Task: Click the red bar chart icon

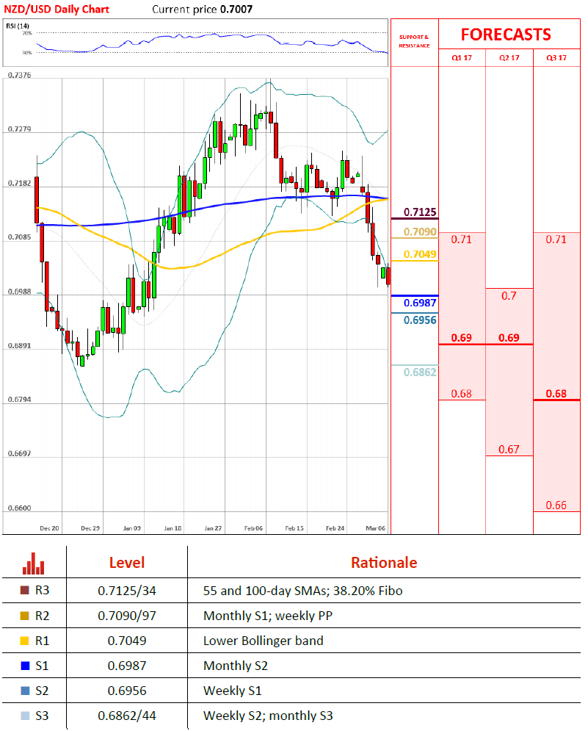Action: 34,563
